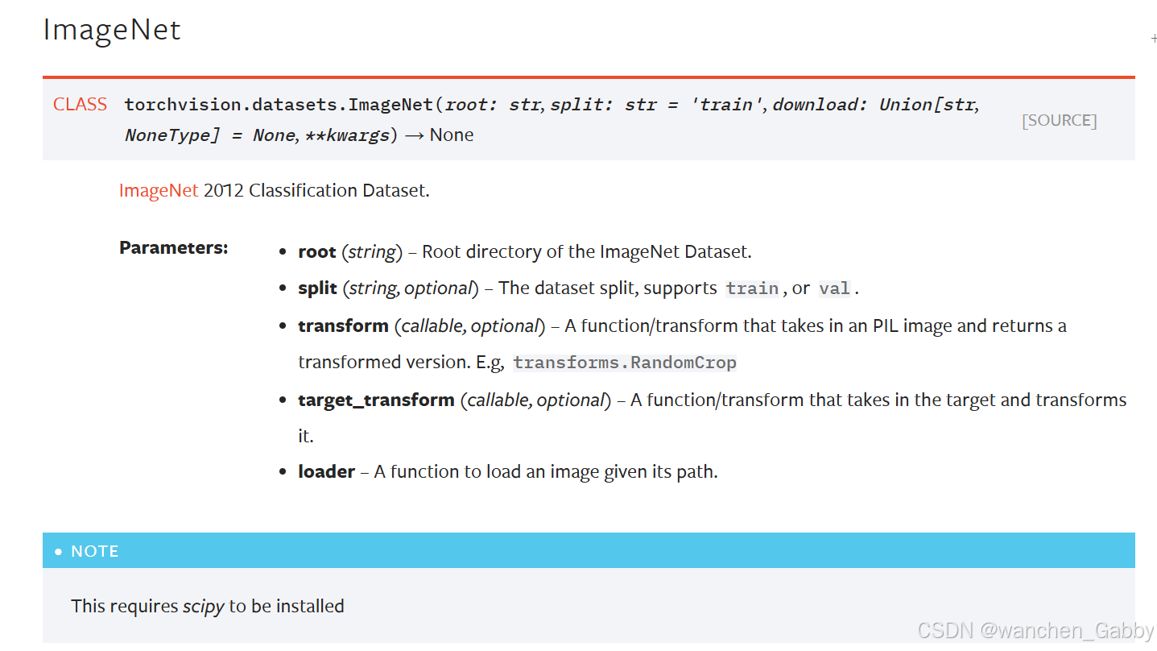Image resolution: width=1157 pixels, height=651 pixels.
Task: Click the NOTE header bar
Action: point(589,550)
